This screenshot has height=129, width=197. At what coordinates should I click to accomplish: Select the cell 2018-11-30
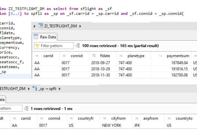(101, 75)
